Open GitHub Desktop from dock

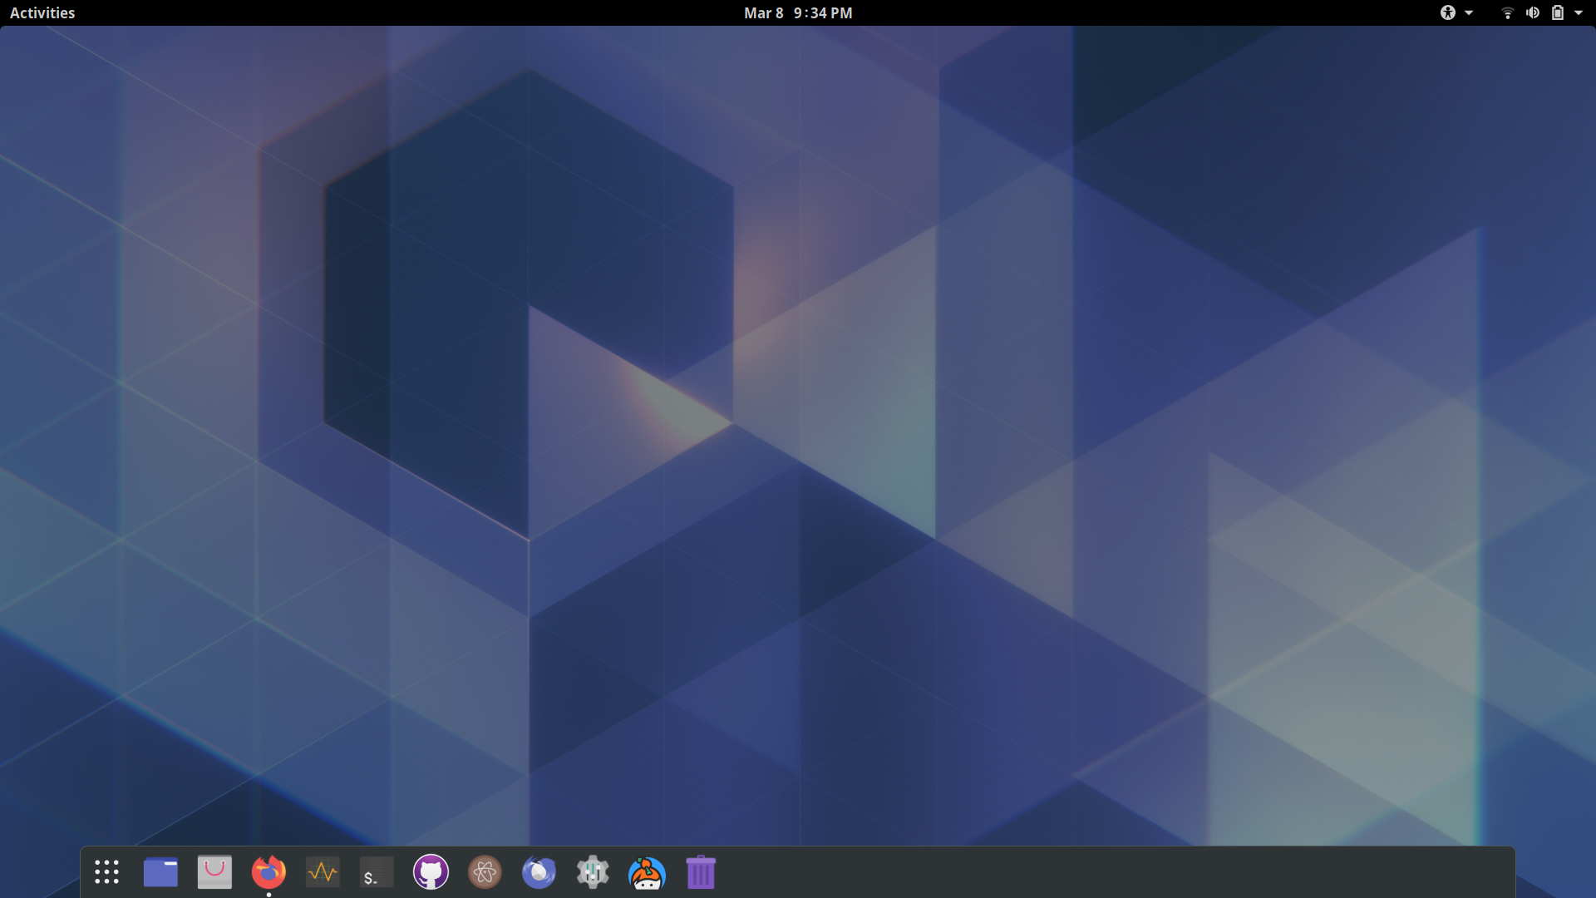pyautogui.click(x=431, y=872)
